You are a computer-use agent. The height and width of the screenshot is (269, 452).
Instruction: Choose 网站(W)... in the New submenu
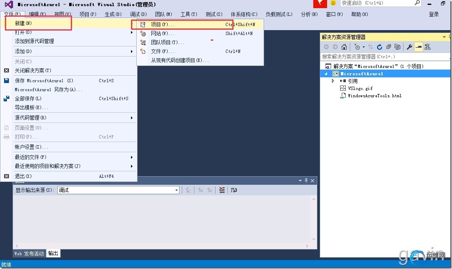point(200,33)
